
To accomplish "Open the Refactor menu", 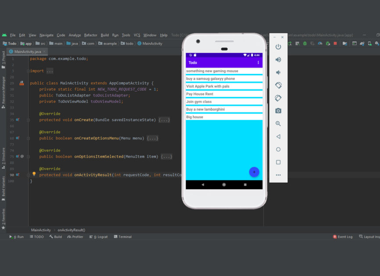I will [90, 35].
